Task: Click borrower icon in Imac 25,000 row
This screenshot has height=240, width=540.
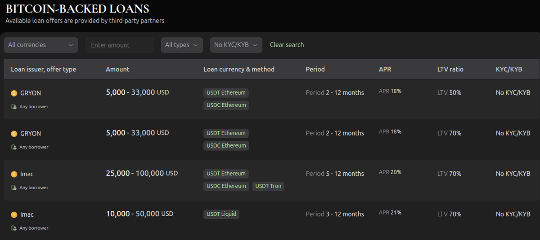Action: pyautogui.click(x=14, y=188)
